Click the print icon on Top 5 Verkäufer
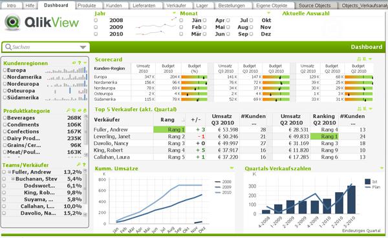Image resolution: width=388 pixels, height=238 pixels. click(359, 108)
